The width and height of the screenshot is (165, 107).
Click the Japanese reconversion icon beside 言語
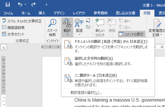[x=88, y=20]
